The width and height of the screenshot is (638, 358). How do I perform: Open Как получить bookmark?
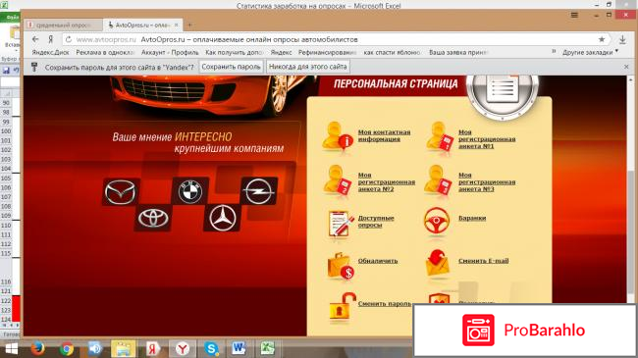point(234,53)
